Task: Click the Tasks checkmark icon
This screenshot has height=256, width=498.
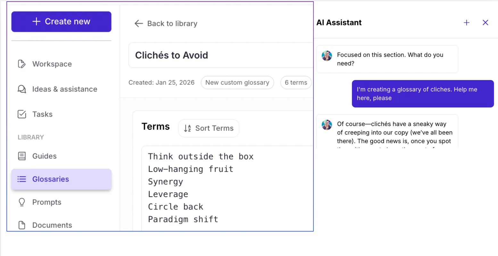Action: click(x=21, y=114)
